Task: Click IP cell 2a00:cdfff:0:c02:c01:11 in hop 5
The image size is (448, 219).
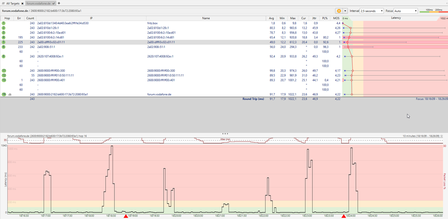Action: pos(51,42)
